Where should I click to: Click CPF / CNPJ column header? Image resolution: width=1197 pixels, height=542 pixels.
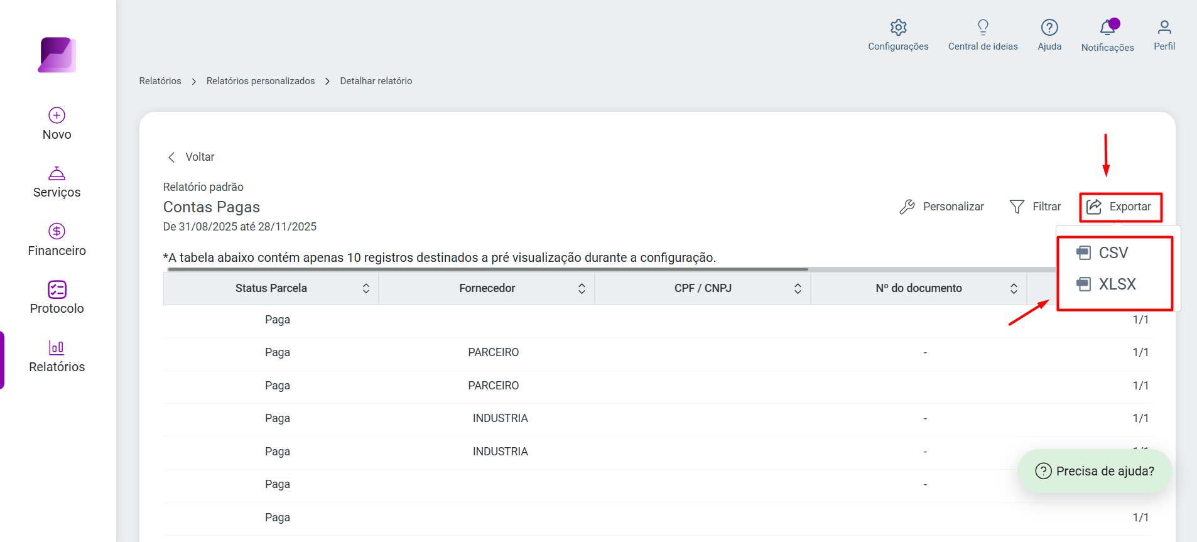(x=703, y=288)
